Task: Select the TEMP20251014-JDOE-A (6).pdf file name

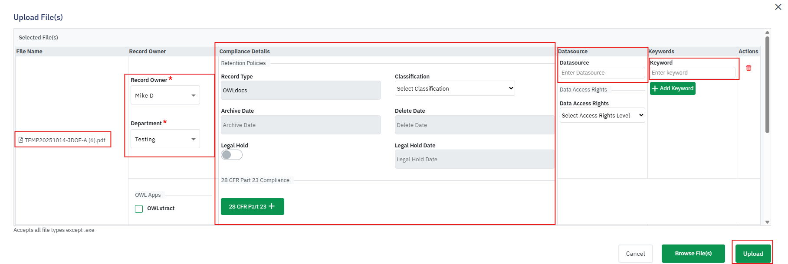Action: [x=65, y=140]
